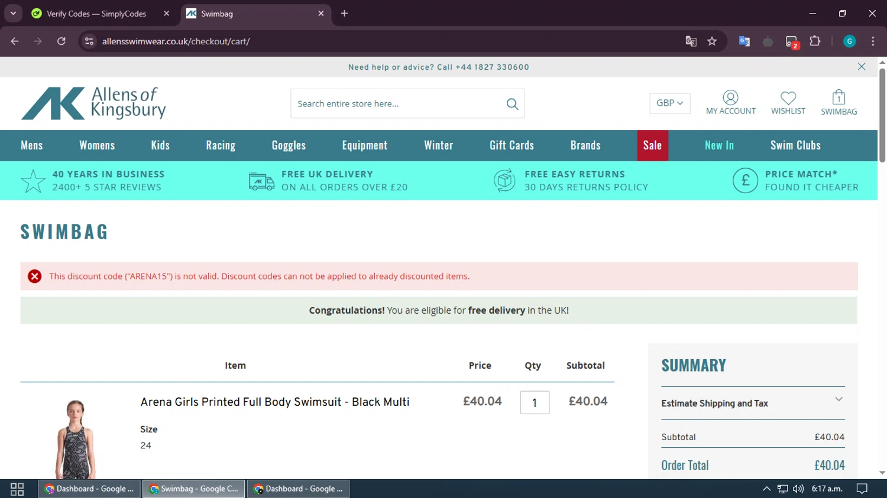Click the swimsuit product thumbnail
The height and width of the screenshot is (498, 887).
pos(75,439)
